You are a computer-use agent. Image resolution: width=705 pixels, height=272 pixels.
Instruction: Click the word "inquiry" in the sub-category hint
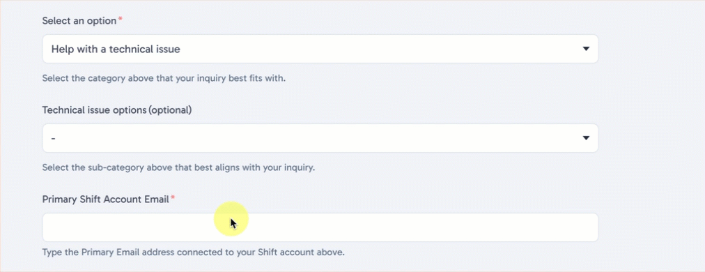tap(300, 167)
